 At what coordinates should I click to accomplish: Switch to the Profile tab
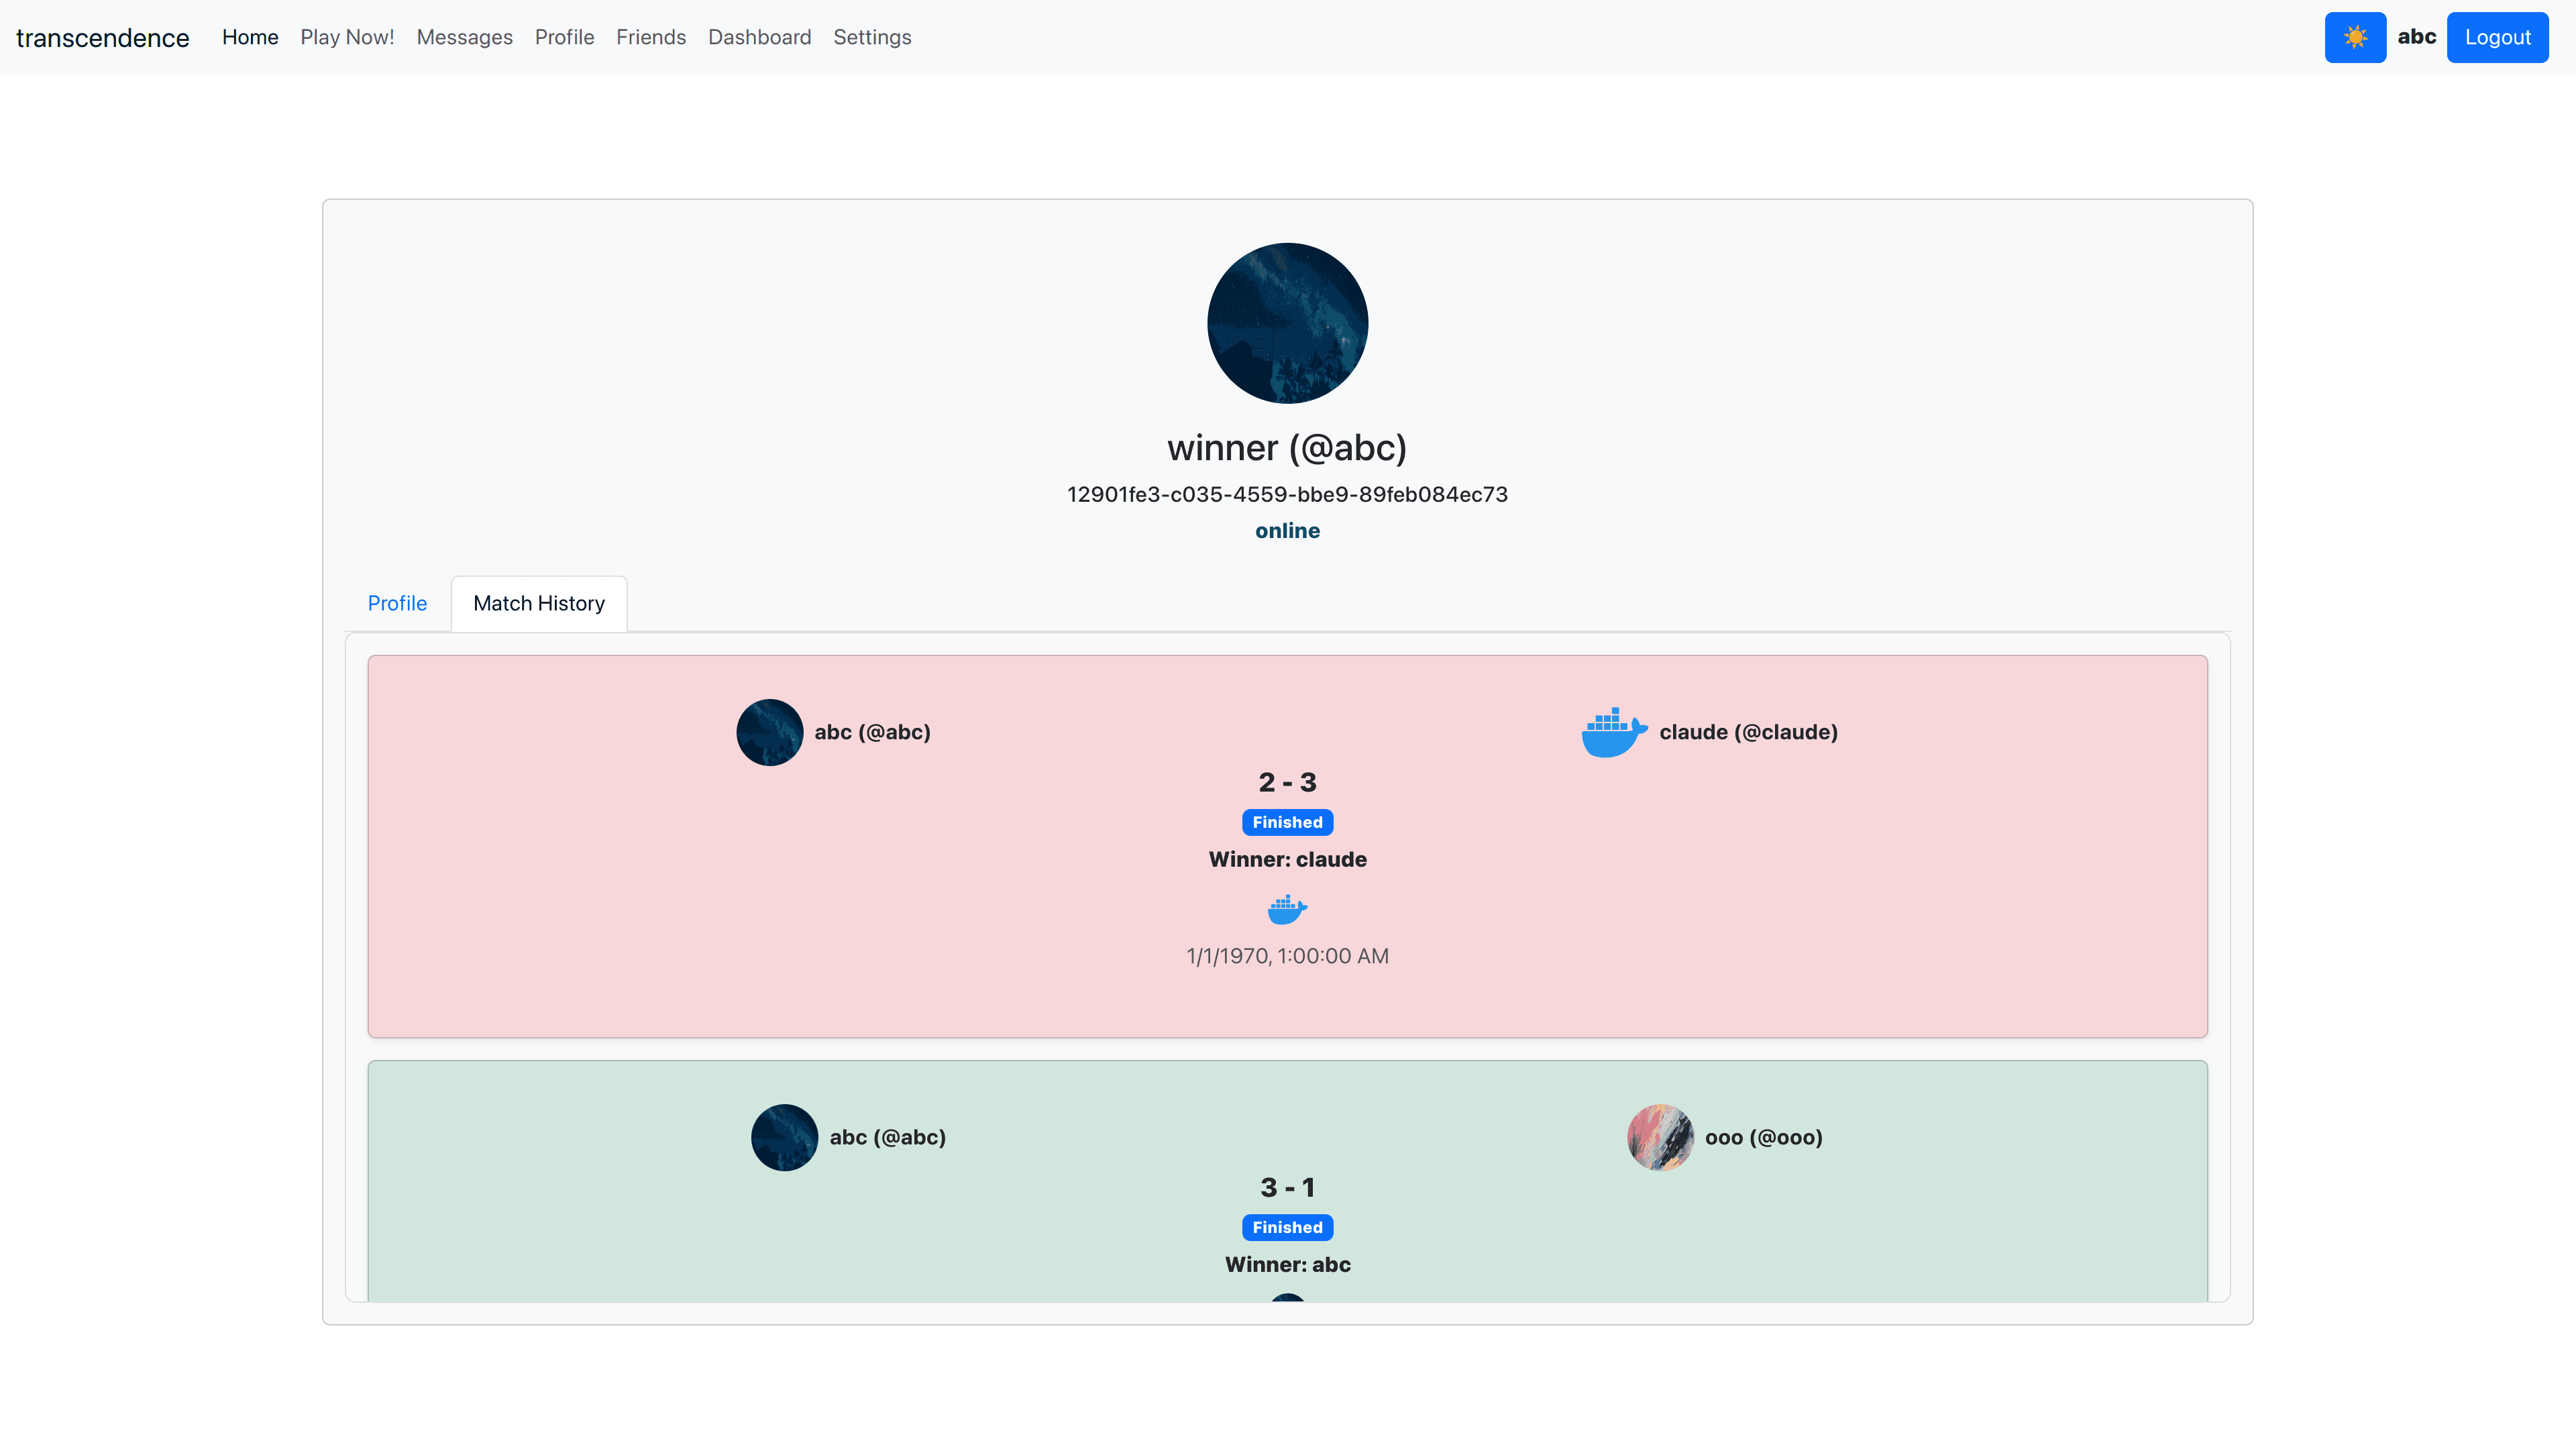397,603
